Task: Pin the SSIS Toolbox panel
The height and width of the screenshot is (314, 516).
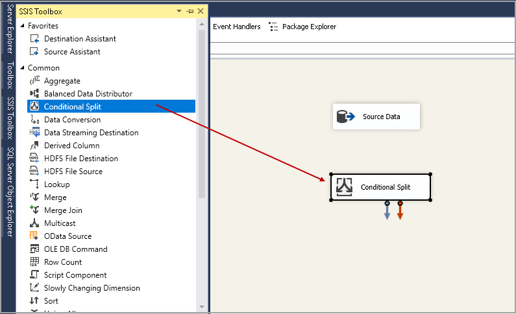Action: pos(190,11)
